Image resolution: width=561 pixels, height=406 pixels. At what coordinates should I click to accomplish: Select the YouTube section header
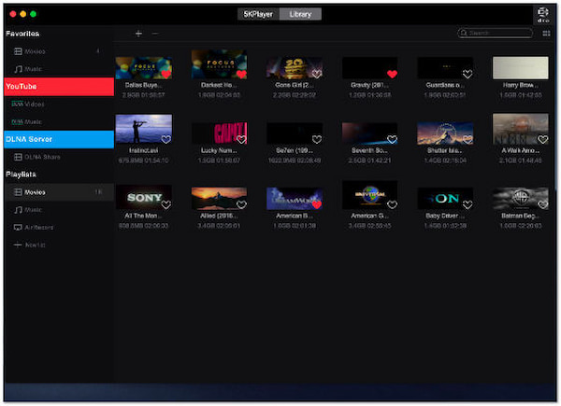(58, 86)
